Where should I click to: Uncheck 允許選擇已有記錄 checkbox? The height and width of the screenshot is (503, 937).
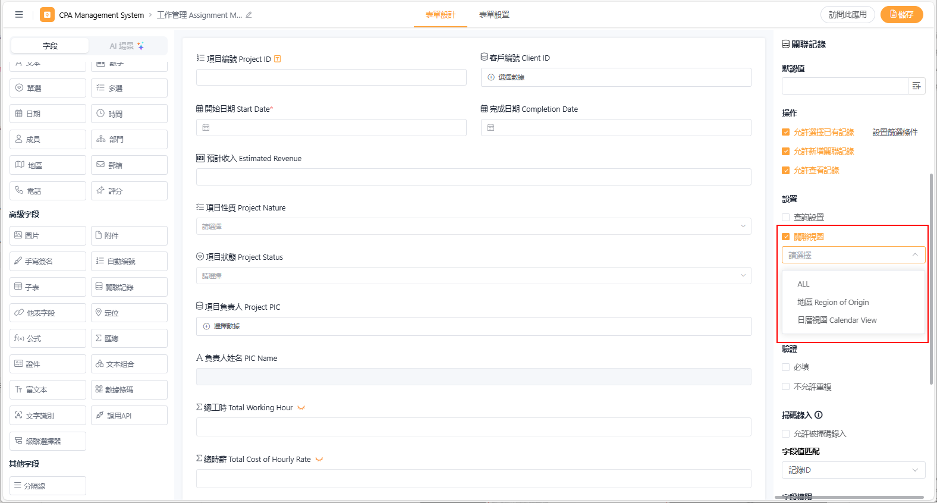click(x=786, y=133)
